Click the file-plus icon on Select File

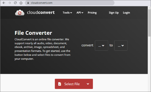(x=60, y=84)
